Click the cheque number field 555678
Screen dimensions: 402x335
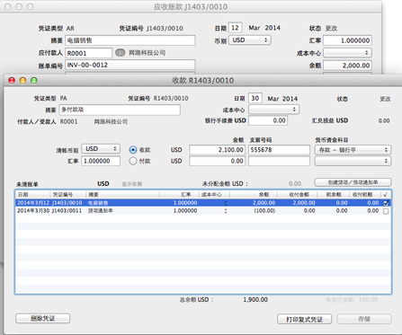point(279,150)
